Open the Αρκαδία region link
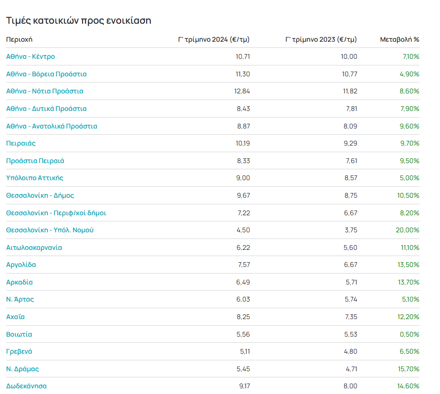This screenshot has height=394, width=440. [19, 282]
